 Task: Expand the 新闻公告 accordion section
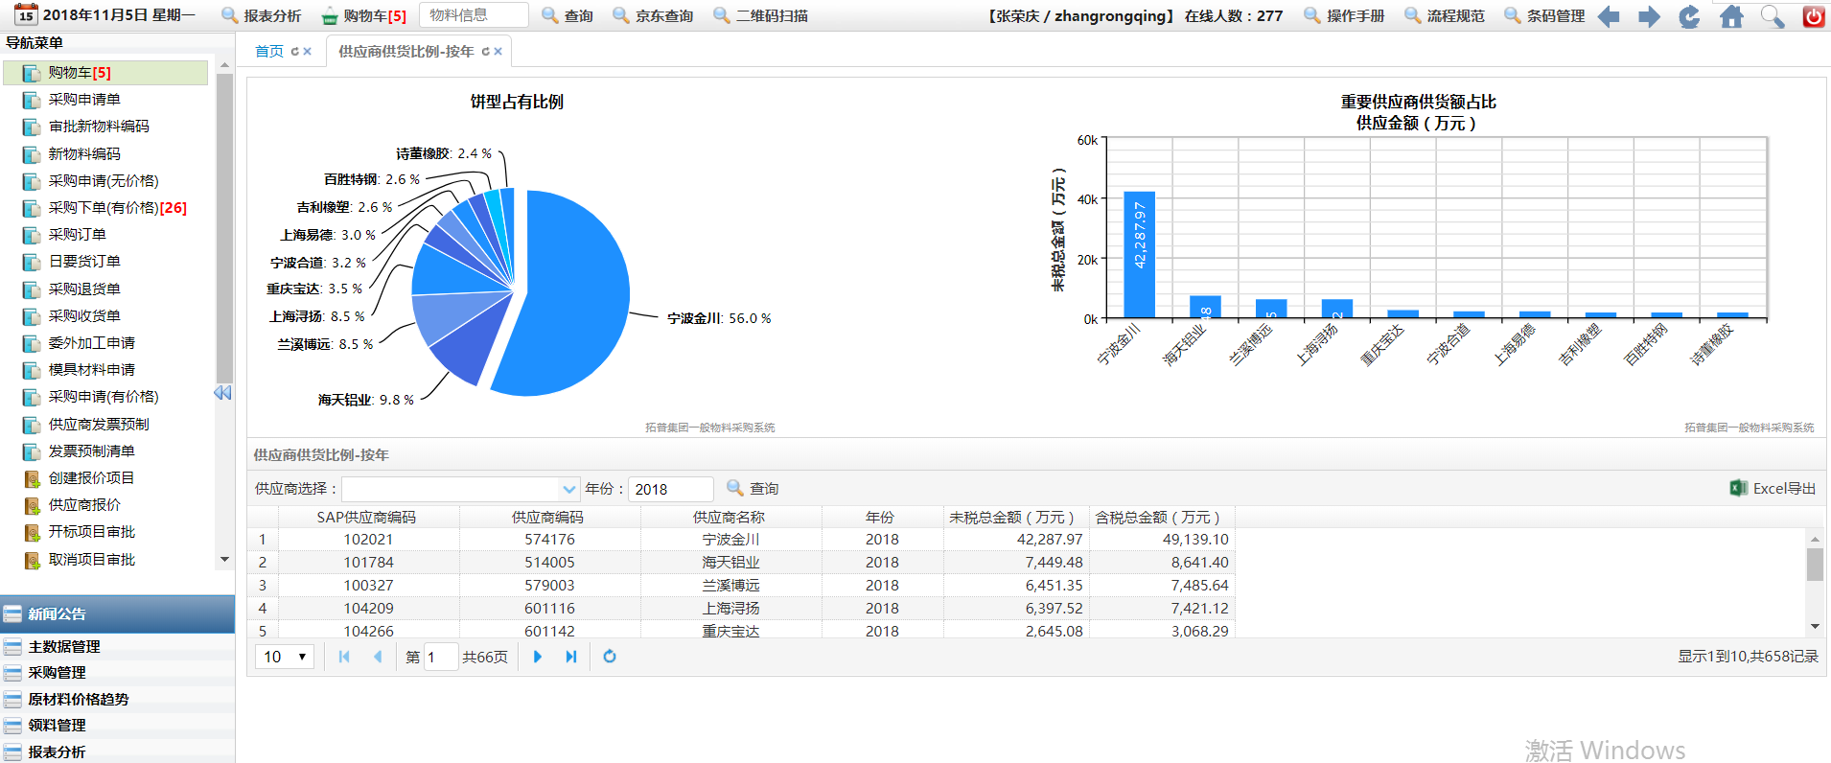click(x=117, y=614)
